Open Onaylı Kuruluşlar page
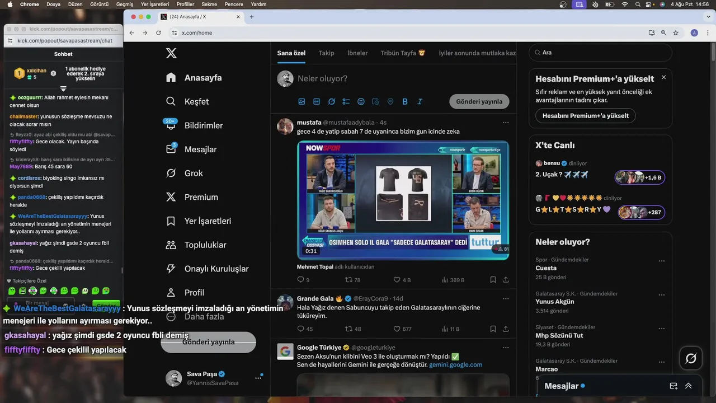716x403 pixels. tap(208, 269)
